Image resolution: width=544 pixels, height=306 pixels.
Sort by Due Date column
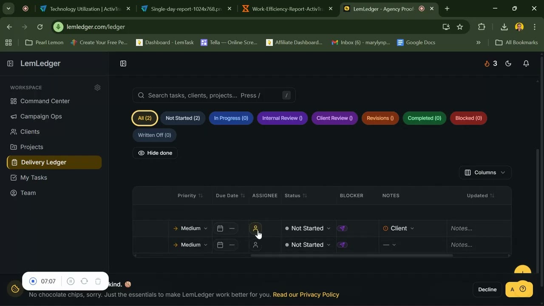pos(230,195)
